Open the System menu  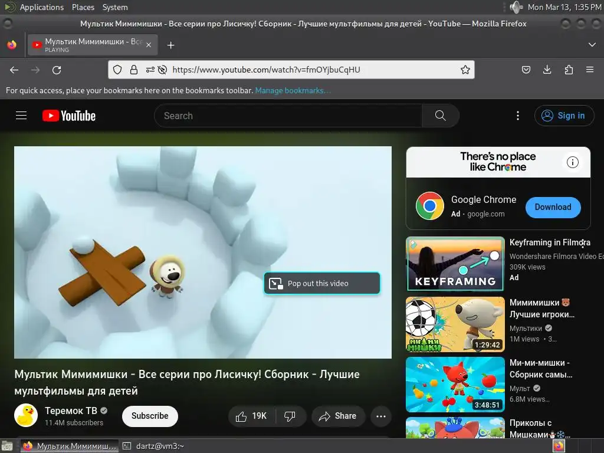tap(115, 7)
